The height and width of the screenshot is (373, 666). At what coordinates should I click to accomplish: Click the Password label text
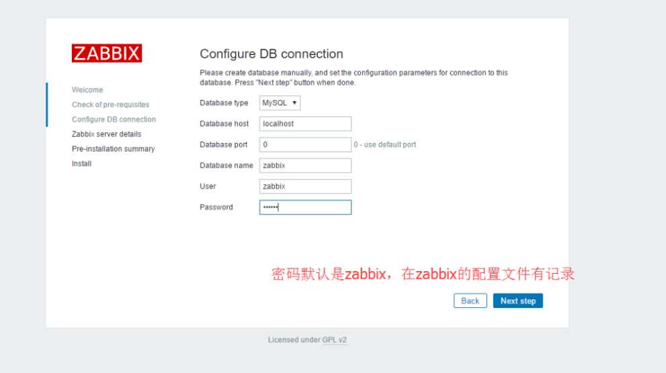click(216, 207)
